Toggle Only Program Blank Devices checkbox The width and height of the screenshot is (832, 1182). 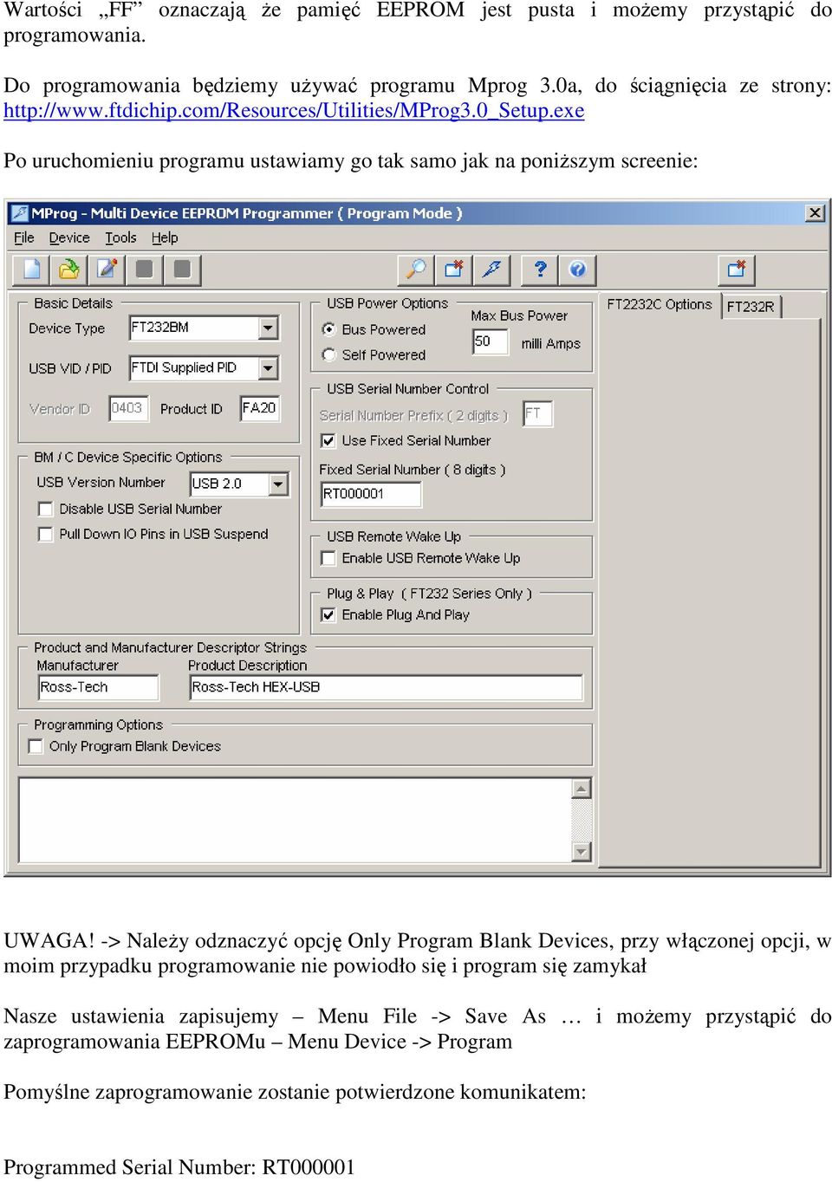coord(36,746)
